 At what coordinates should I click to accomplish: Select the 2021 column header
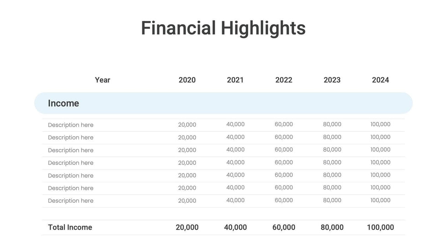click(x=235, y=80)
